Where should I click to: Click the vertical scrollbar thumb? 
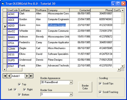pos(122,18)
